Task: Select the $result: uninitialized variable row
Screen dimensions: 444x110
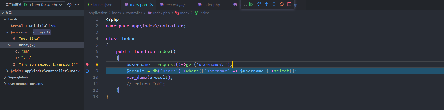Action: 42,26
